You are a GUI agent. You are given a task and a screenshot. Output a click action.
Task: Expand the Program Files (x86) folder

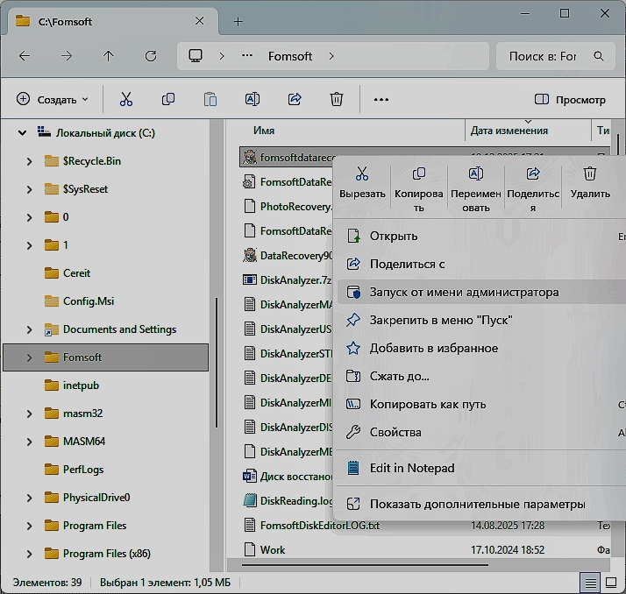click(x=29, y=554)
